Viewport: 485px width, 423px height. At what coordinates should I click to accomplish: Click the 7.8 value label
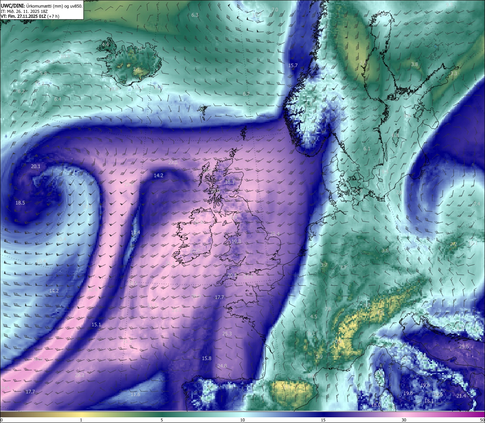pos(328,309)
